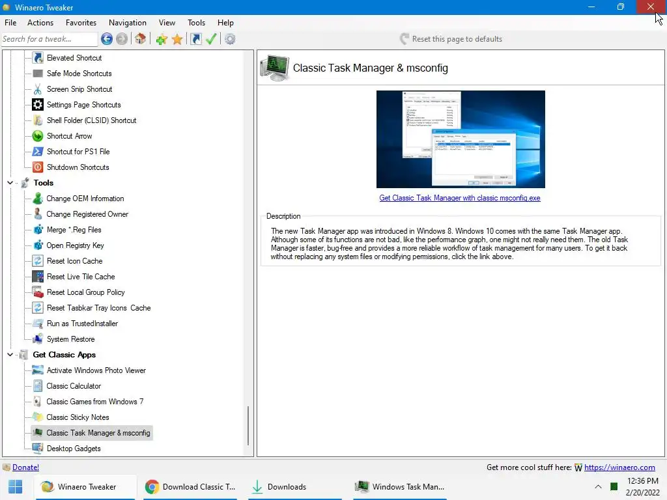
Task: Open the Favorites menu
Action: 81,23
